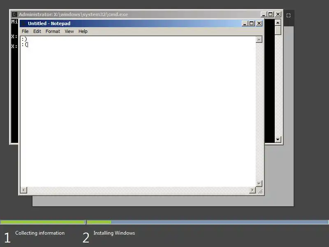The width and height of the screenshot is (329, 247).
Task: Click the cmd.exe scrollbar thumb
Action: pos(278,30)
